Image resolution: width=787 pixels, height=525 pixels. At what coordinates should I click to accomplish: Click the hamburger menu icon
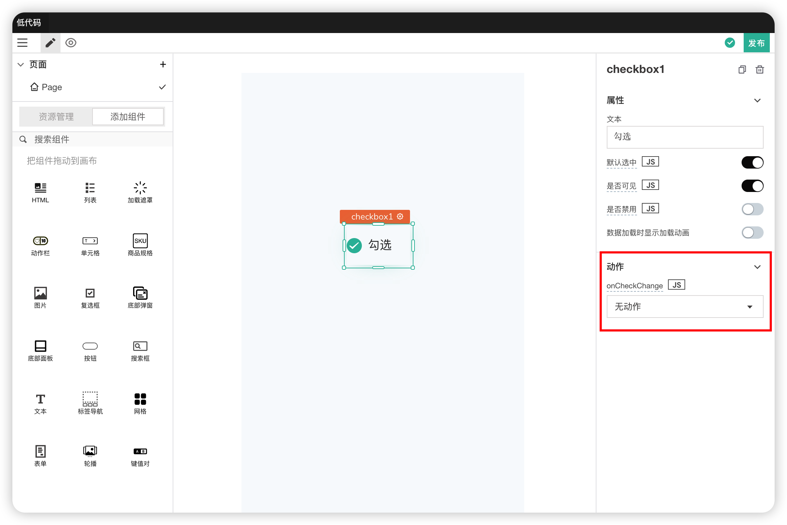[22, 43]
